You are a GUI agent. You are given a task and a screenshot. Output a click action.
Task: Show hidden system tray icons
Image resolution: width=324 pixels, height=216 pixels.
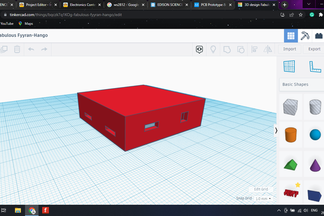[x=279, y=211]
